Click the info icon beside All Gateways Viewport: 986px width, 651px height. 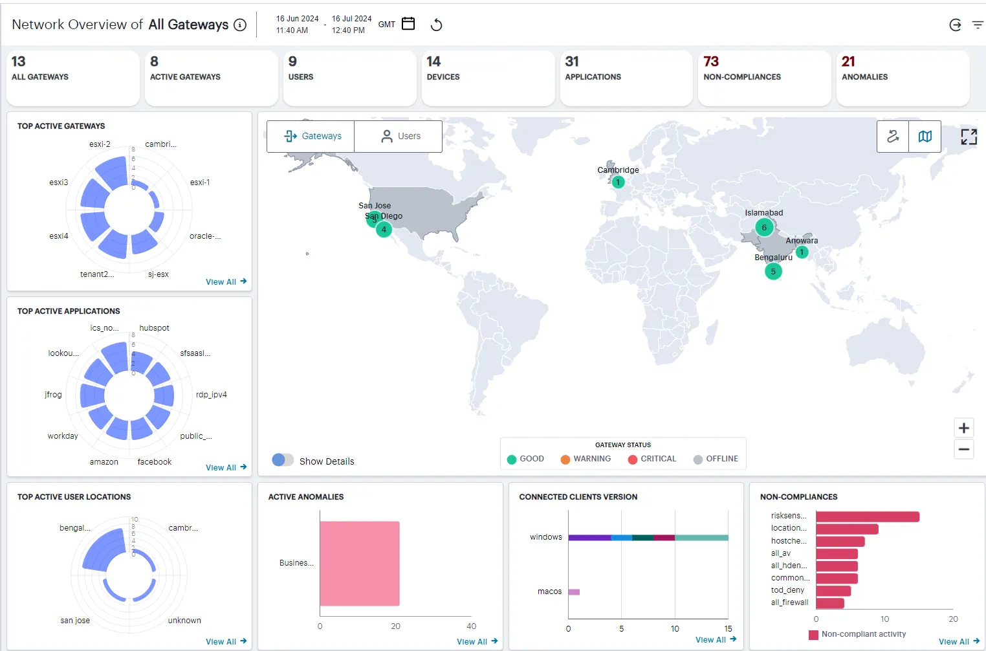[x=240, y=25]
